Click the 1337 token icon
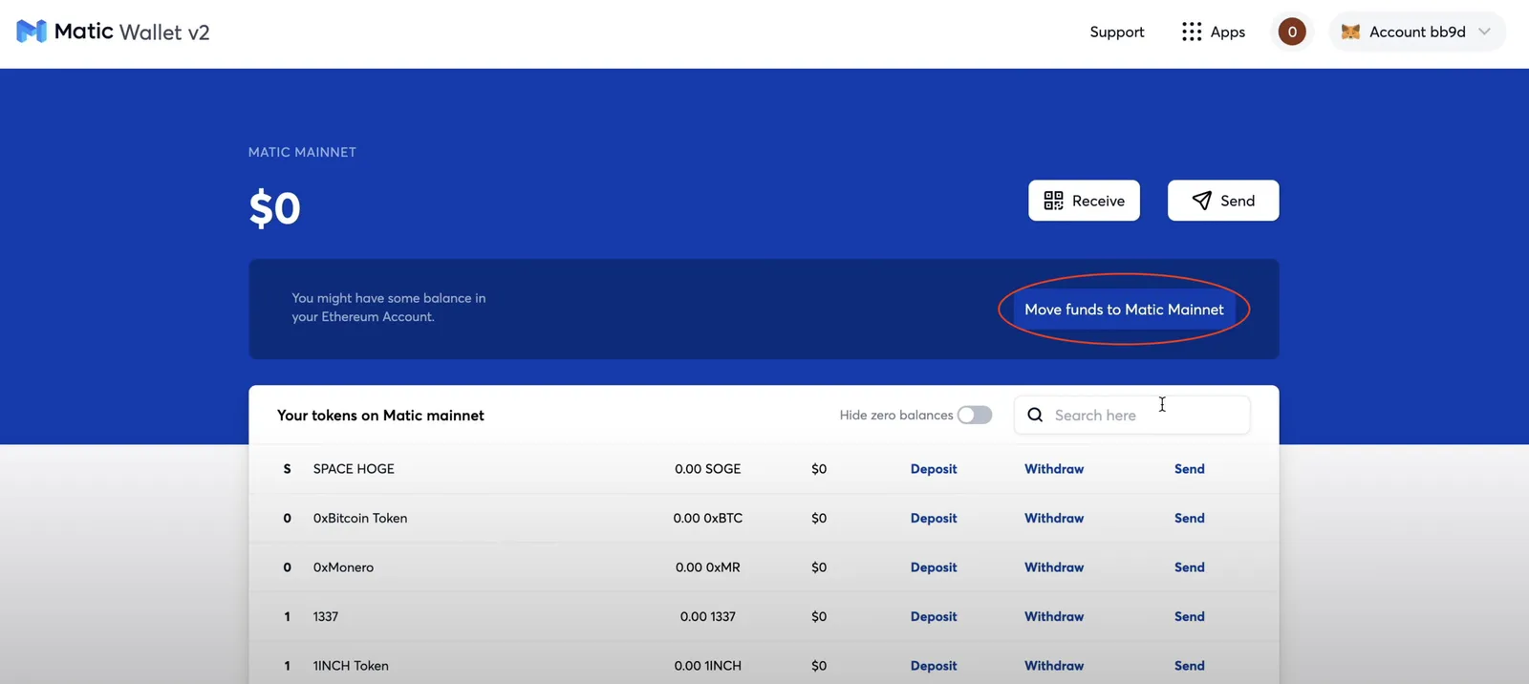Screen dimensions: 1529x684 [287, 616]
